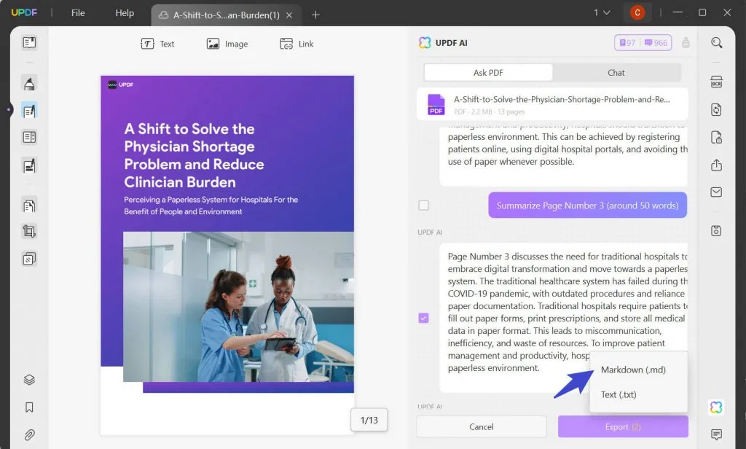
Task: Uncheck the Page Number 3 summary checkbox
Action: pyautogui.click(x=423, y=318)
